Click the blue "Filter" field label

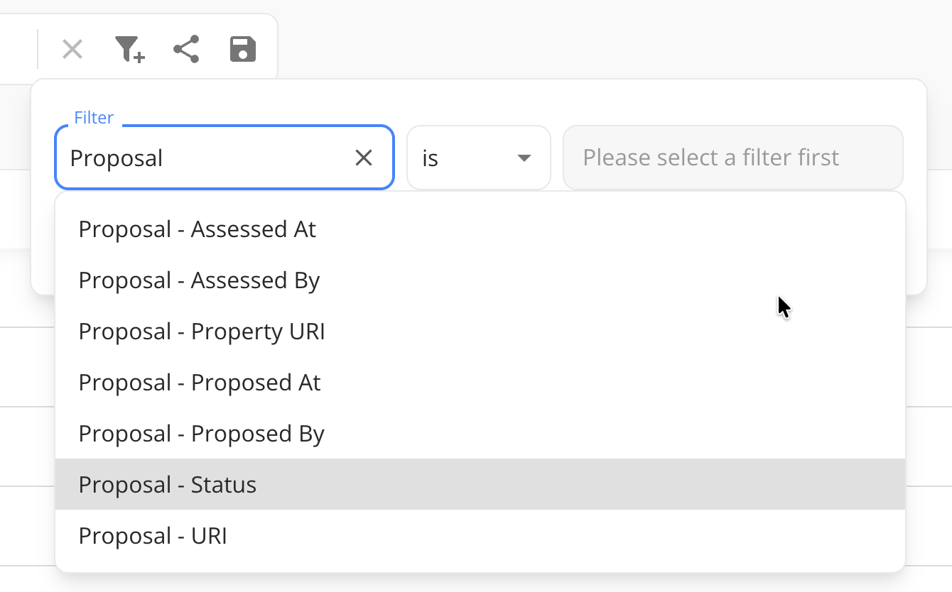pyautogui.click(x=94, y=118)
